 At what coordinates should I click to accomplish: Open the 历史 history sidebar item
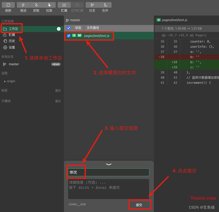pyautogui.click(x=32, y=41)
